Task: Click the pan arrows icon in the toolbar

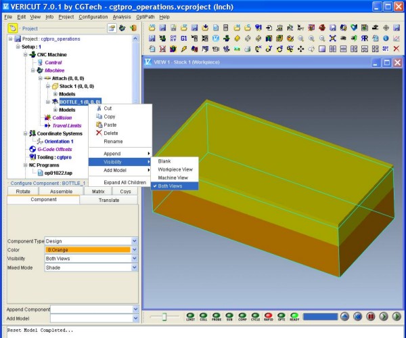Action: [x=300, y=49]
